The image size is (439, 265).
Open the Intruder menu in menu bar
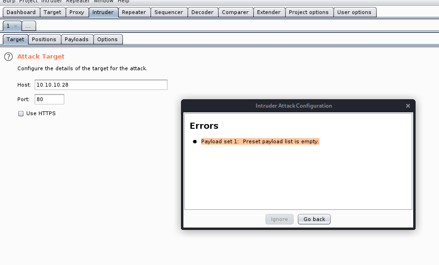pyautogui.click(x=52, y=1)
